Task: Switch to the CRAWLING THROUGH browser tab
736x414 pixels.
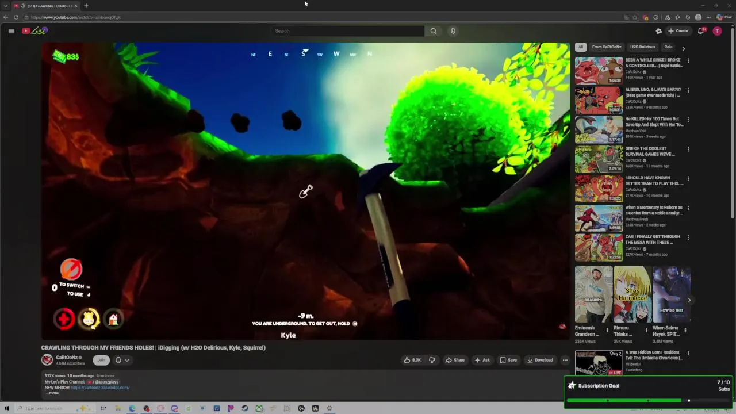Action: (x=46, y=6)
